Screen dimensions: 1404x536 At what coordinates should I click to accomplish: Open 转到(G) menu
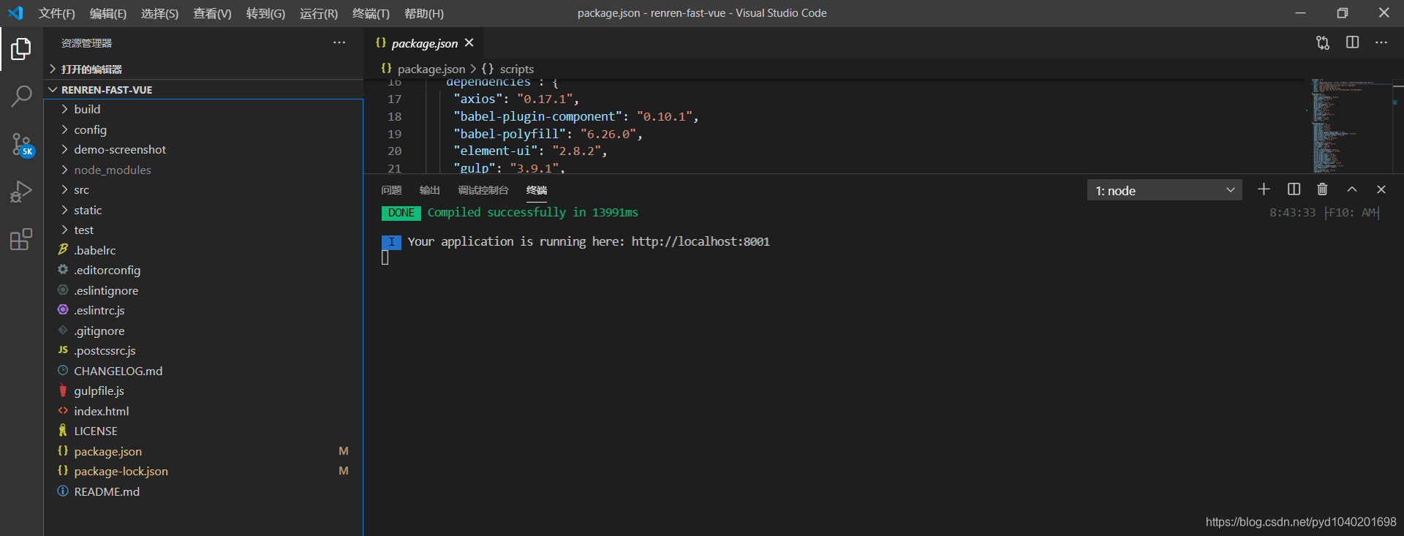pos(265,13)
